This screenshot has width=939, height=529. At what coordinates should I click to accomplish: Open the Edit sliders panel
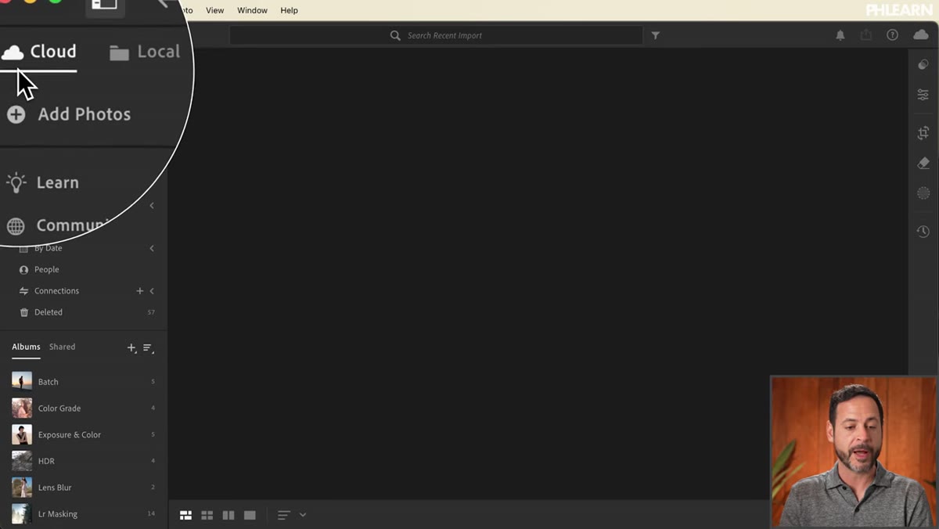[x=923, y=95]
